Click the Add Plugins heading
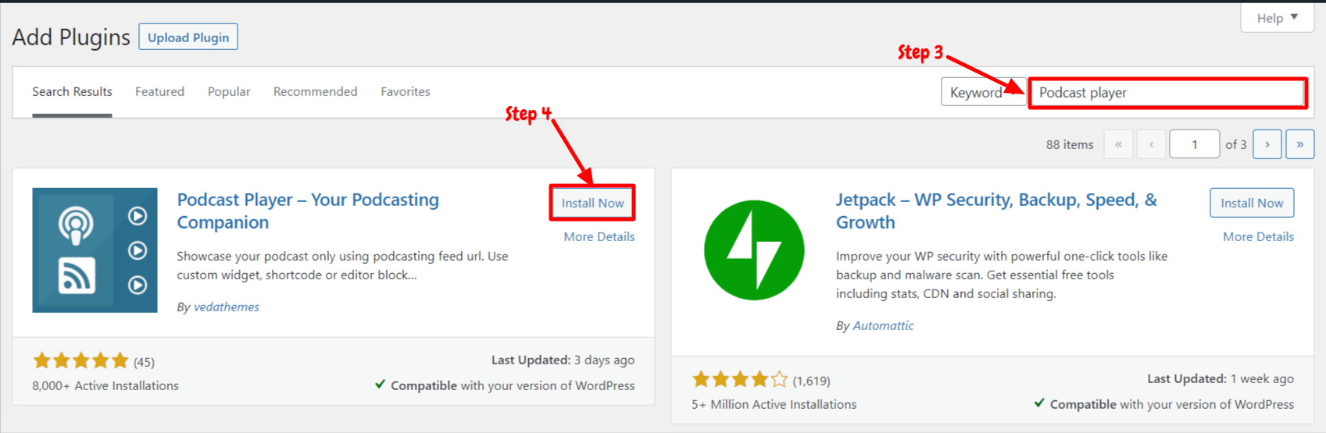Image resolution: width=1326 pixels, height=433 pixels. point(71,37)
